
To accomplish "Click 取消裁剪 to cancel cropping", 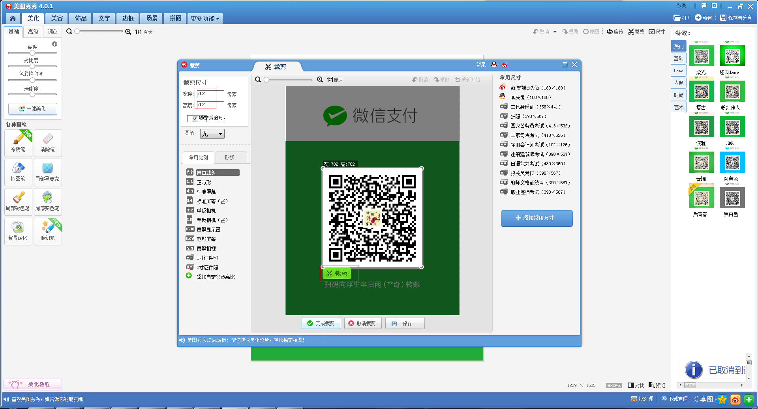I will [363, 323].
